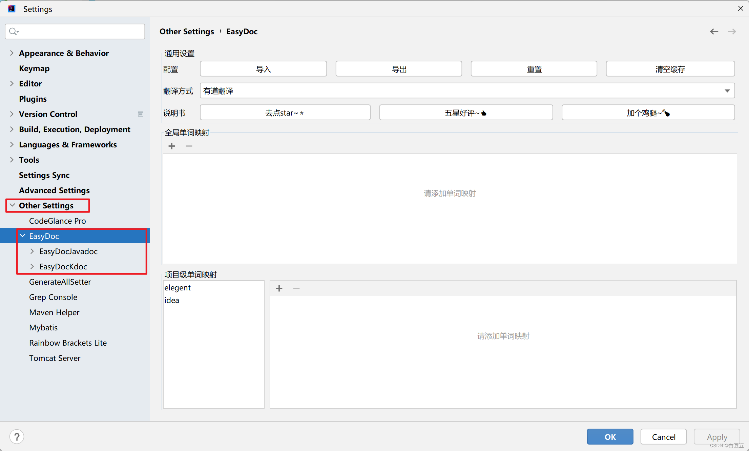Click the + add icon in 项目级单词映射
749x451 pixels.
[279, 288]
